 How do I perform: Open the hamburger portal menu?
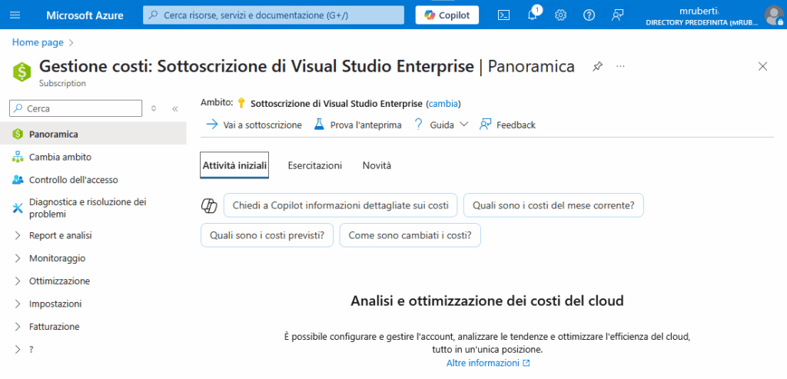[15, 15]
